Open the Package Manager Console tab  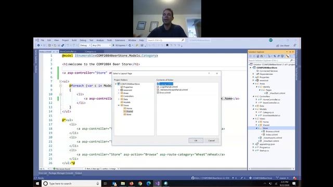point(61,173)
